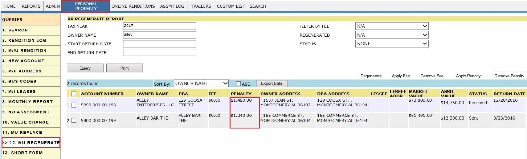The image size is (527, 159).
Task: Toggle the ASC sort order checkbox
Action: 239,84
